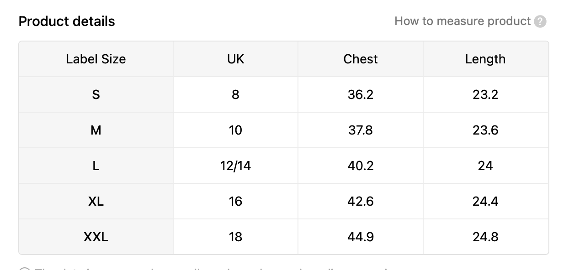The image size is (574, 270).
Task: Select the XXL label size cell
Action: pos(96,237)
